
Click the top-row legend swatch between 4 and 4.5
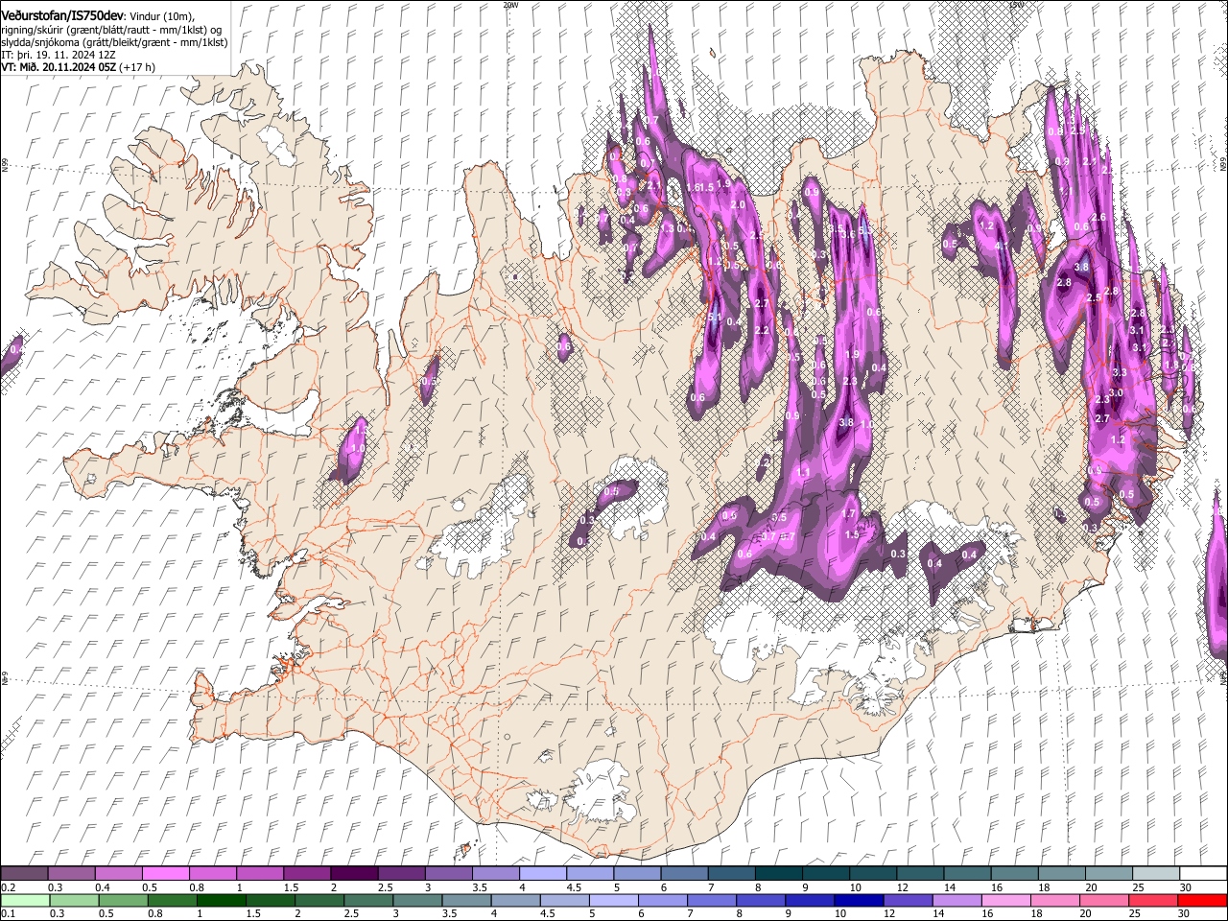coord(541,874)
